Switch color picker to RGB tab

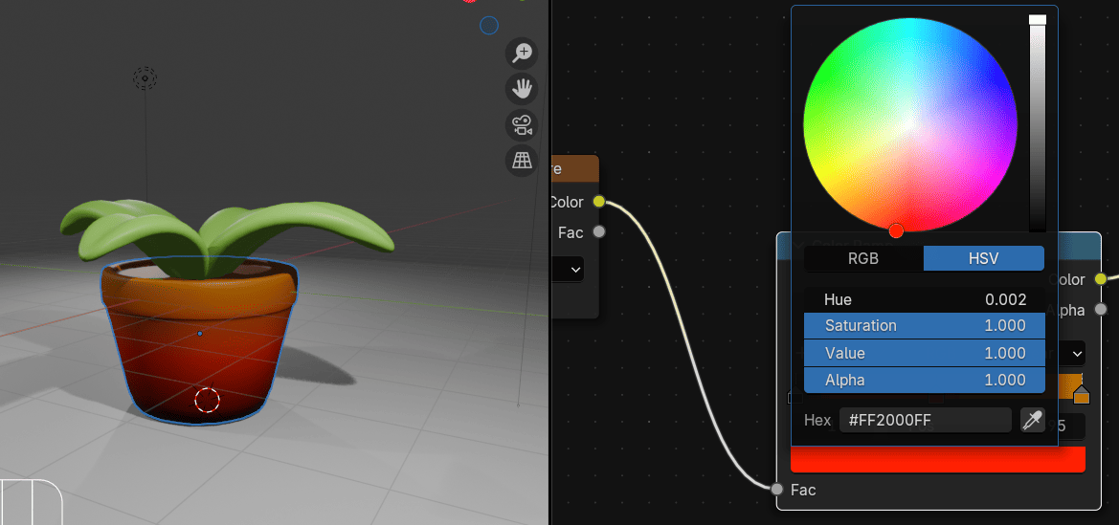tap(862, 258)
